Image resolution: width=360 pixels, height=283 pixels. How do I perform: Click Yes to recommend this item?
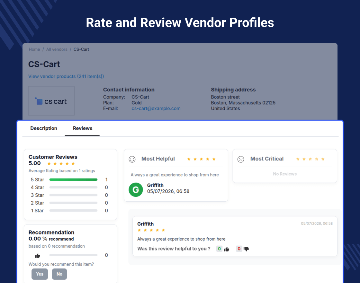[x=40, y=274]
